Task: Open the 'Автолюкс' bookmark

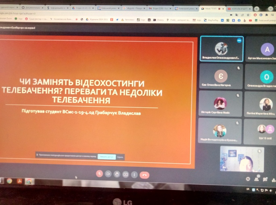Action: coord(128,20)
